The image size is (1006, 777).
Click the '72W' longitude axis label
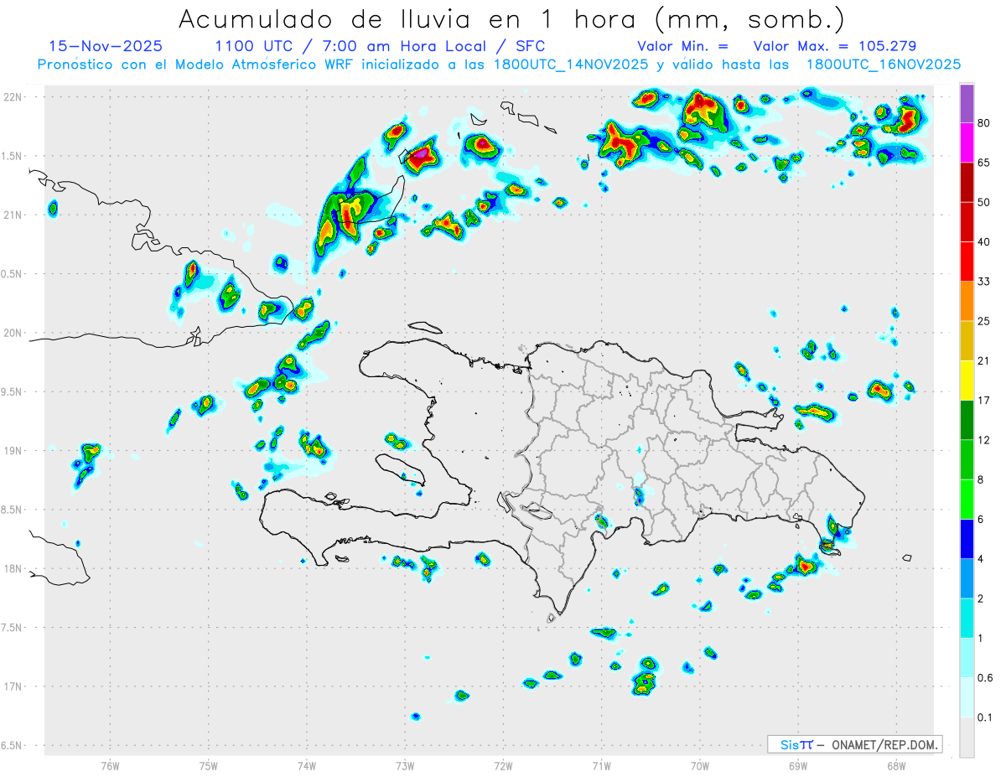tap(503, 765)
